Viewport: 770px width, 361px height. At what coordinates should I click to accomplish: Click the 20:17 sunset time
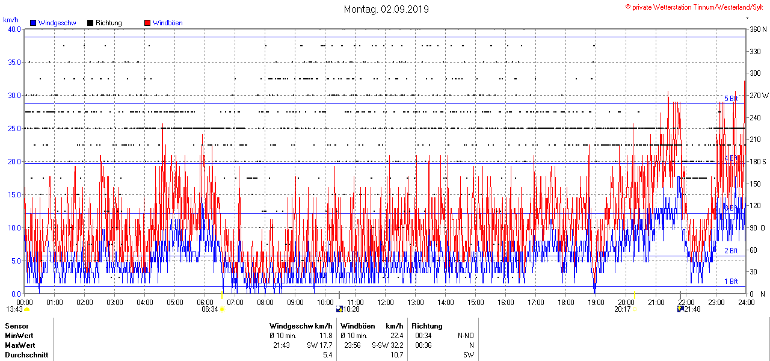pyautogui.click(x=623, y=309)
